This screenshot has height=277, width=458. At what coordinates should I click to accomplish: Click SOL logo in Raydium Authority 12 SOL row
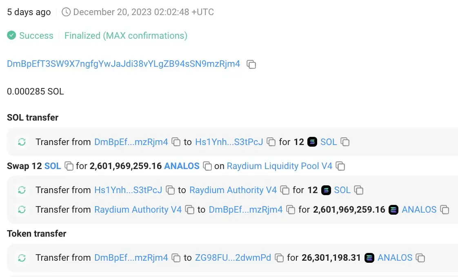pos(326,190)
